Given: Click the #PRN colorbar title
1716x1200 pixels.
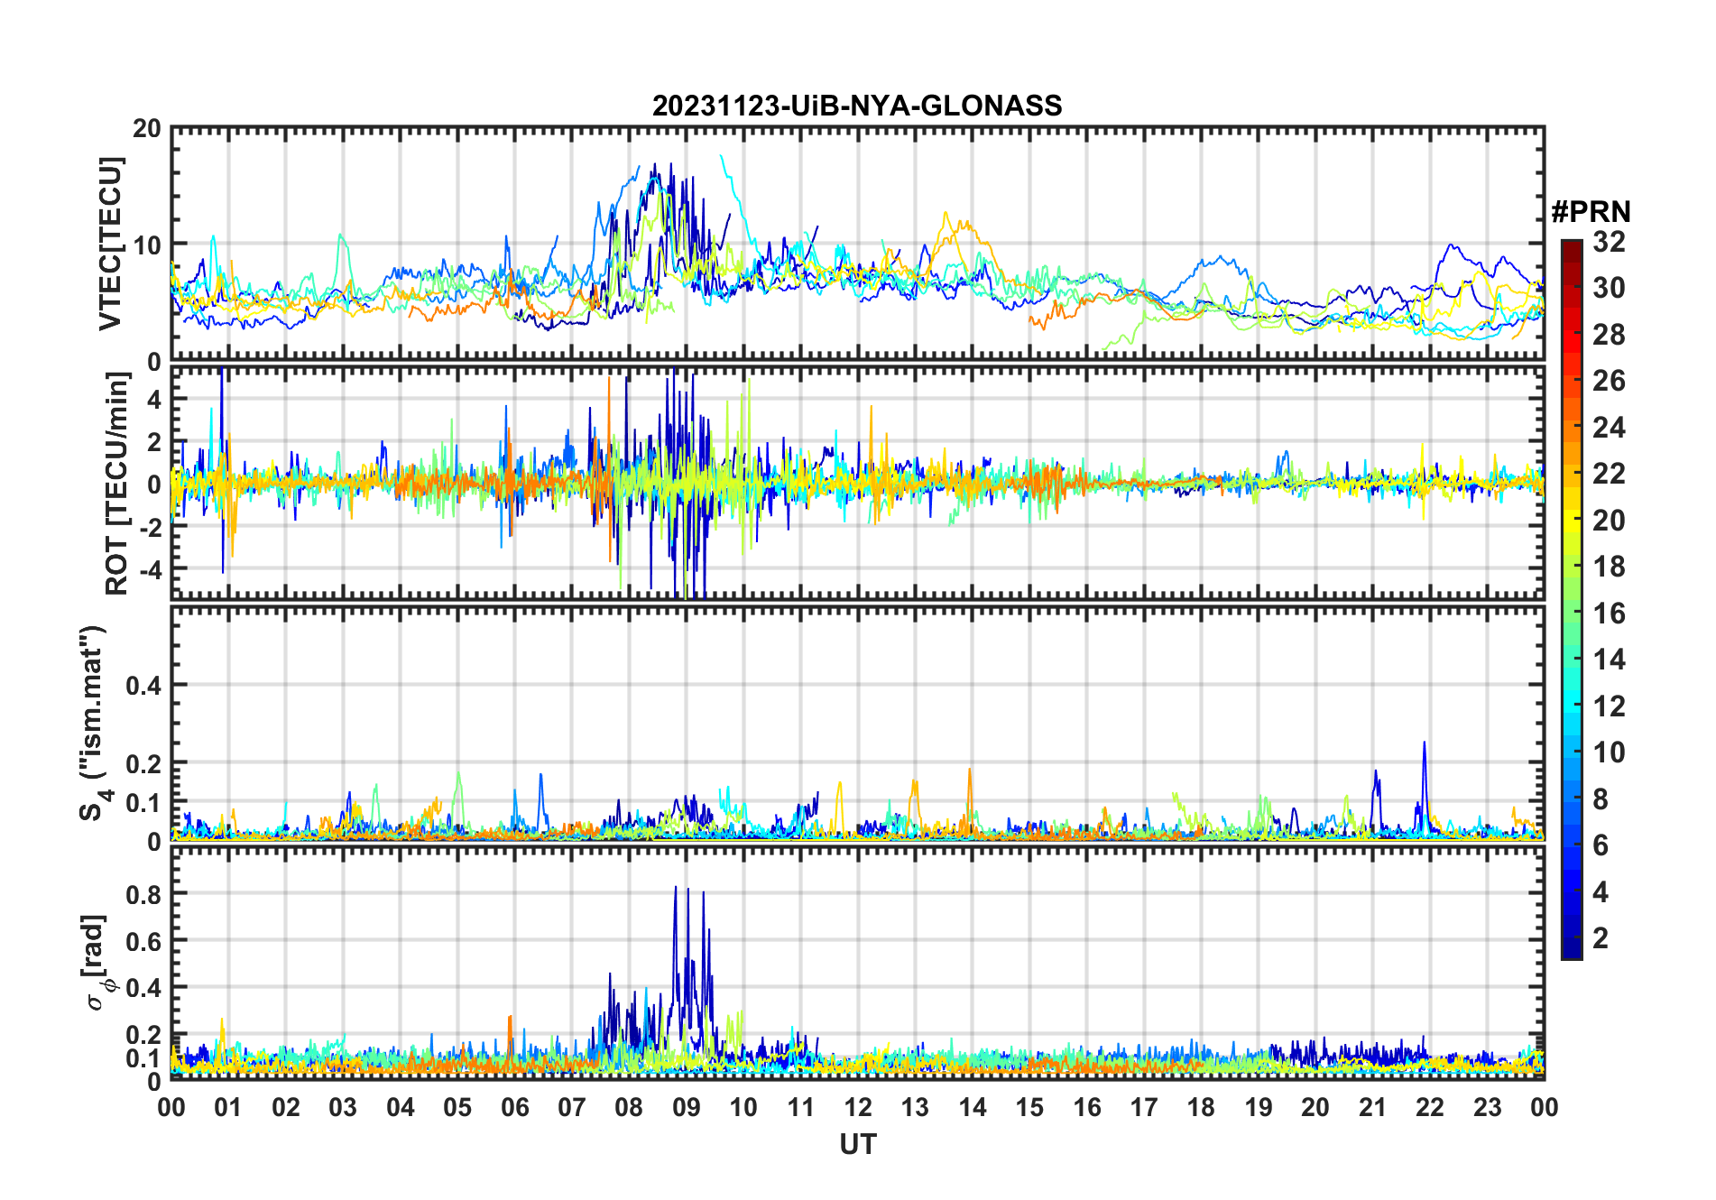Looking at the screenshot, I should pyautogui.click(x=1591, y=212).
